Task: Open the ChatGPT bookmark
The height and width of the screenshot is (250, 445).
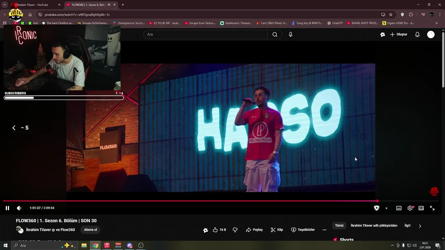Action: pos(335,23)
